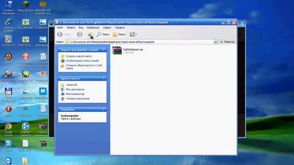Click the Minecraft window icon behind Explorer

point(51,24)
